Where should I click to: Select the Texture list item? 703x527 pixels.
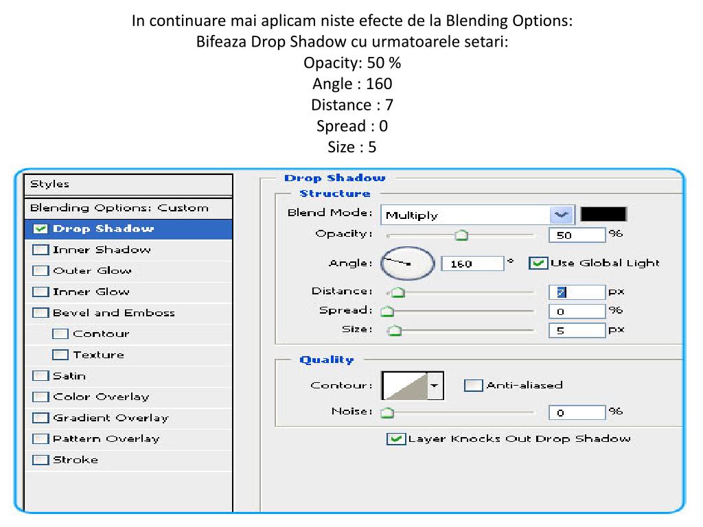click(128, 355)
